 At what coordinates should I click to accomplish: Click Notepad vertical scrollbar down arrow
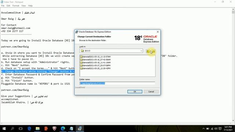click(x=233, y=121)
